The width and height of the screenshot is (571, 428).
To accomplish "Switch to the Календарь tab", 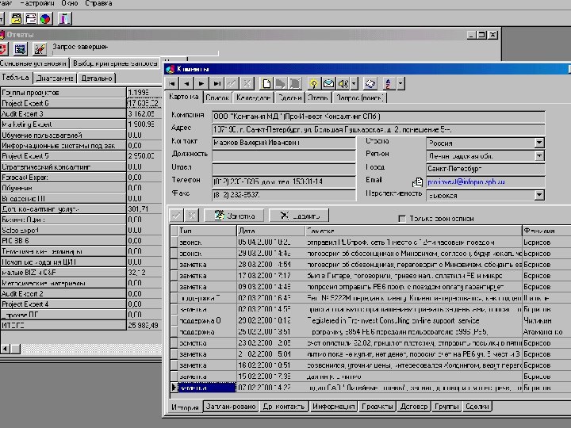I will point(253,97).
